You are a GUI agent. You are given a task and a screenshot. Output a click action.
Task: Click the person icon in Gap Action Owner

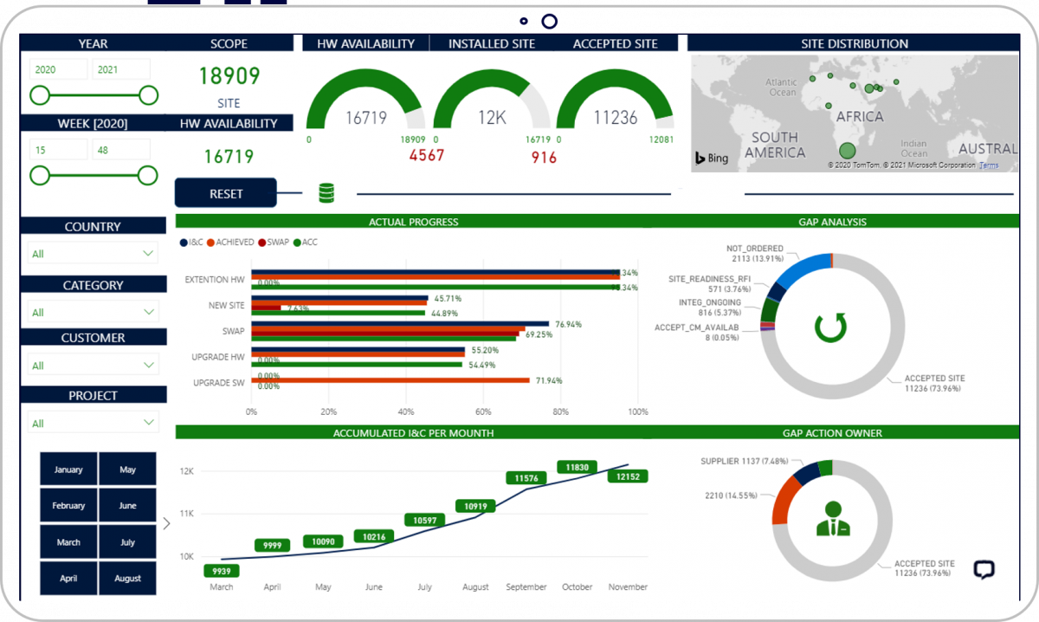click(x=831, y=518)
